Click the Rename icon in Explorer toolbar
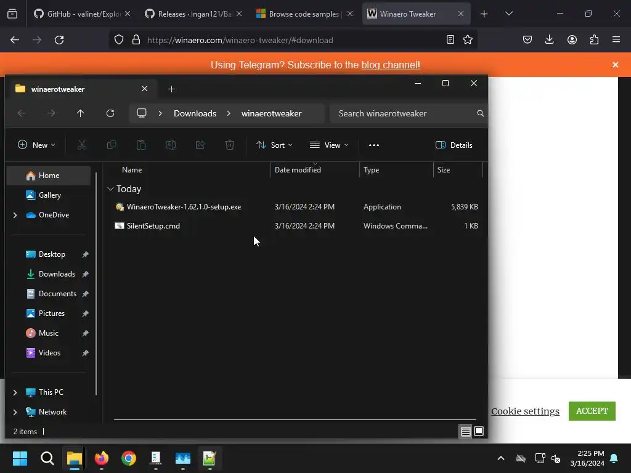Image resolution: width=631 pixels, height=473 pixels. point(171,145)
